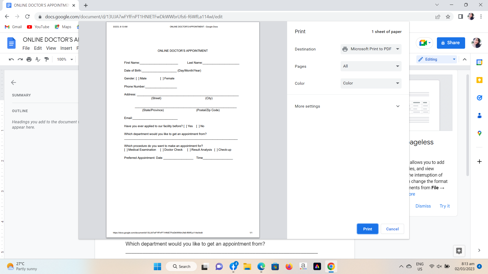Open Google Maps side panel icon
Image resolution: width=488 pixels, height=274 pixels.
(479, 133)
